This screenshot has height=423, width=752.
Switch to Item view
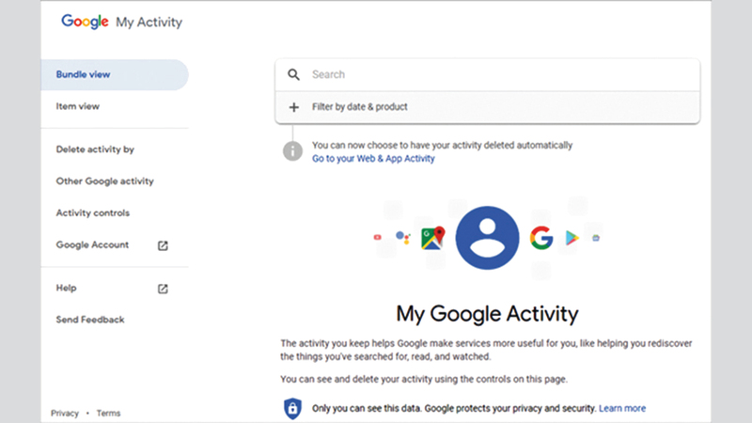(78, 106)
